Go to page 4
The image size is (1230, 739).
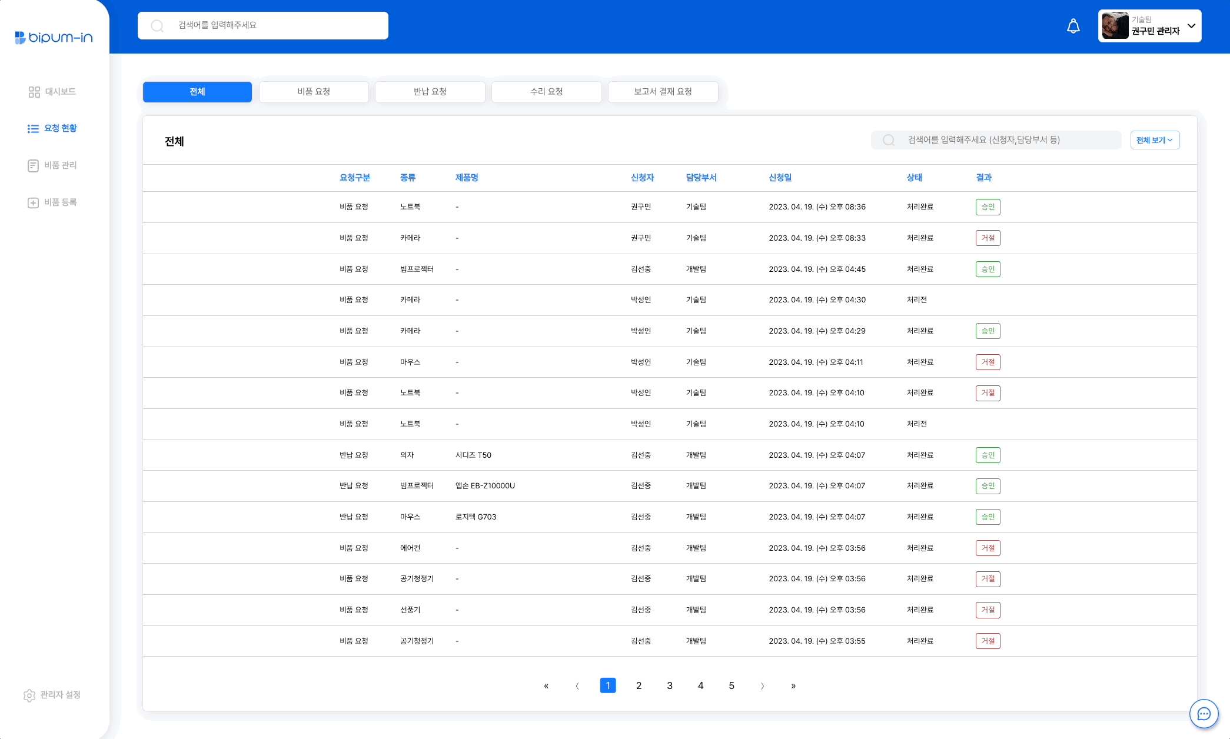[700, 685]
